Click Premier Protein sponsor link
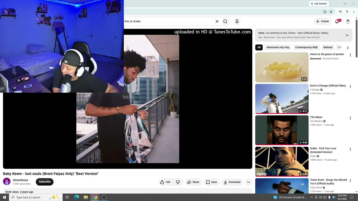The width and height of the screenshot is (358, 201). point(331,59)
